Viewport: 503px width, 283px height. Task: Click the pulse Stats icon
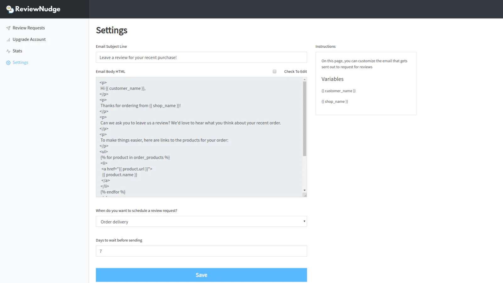[8, 51]
